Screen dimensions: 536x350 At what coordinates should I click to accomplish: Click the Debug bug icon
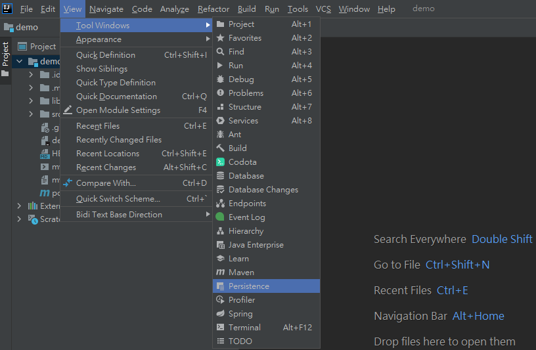click(221, 79)
